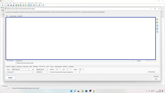
Task: Click the New document icon in Balabolka toolbar
Action: pos(2,5)
